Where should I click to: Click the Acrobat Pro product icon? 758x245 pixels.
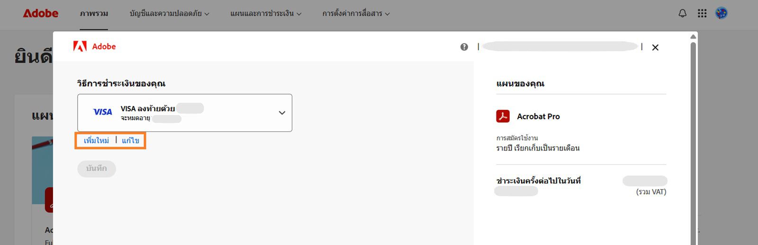(x=503, y=116)
